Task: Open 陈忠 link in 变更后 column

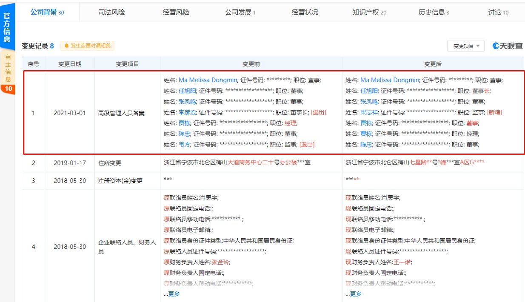Action: coord(366,145)
